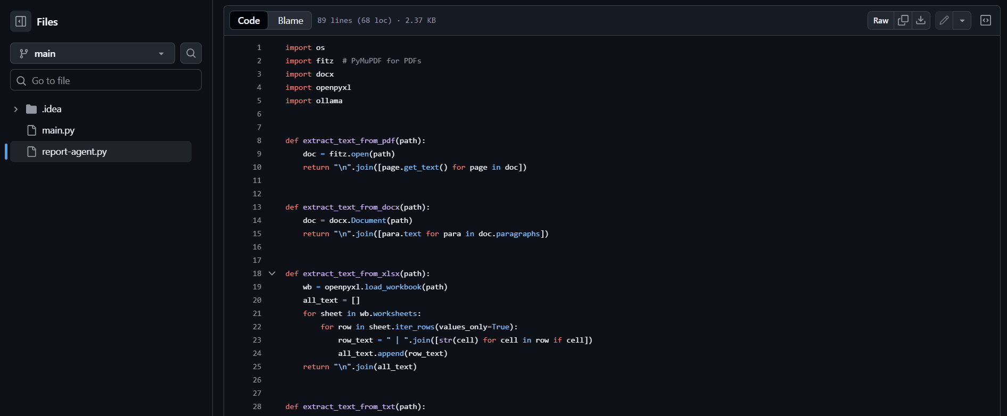
Task: Collapse extract_text_from_xlsx function at line 18
Action: coord(272,273)
